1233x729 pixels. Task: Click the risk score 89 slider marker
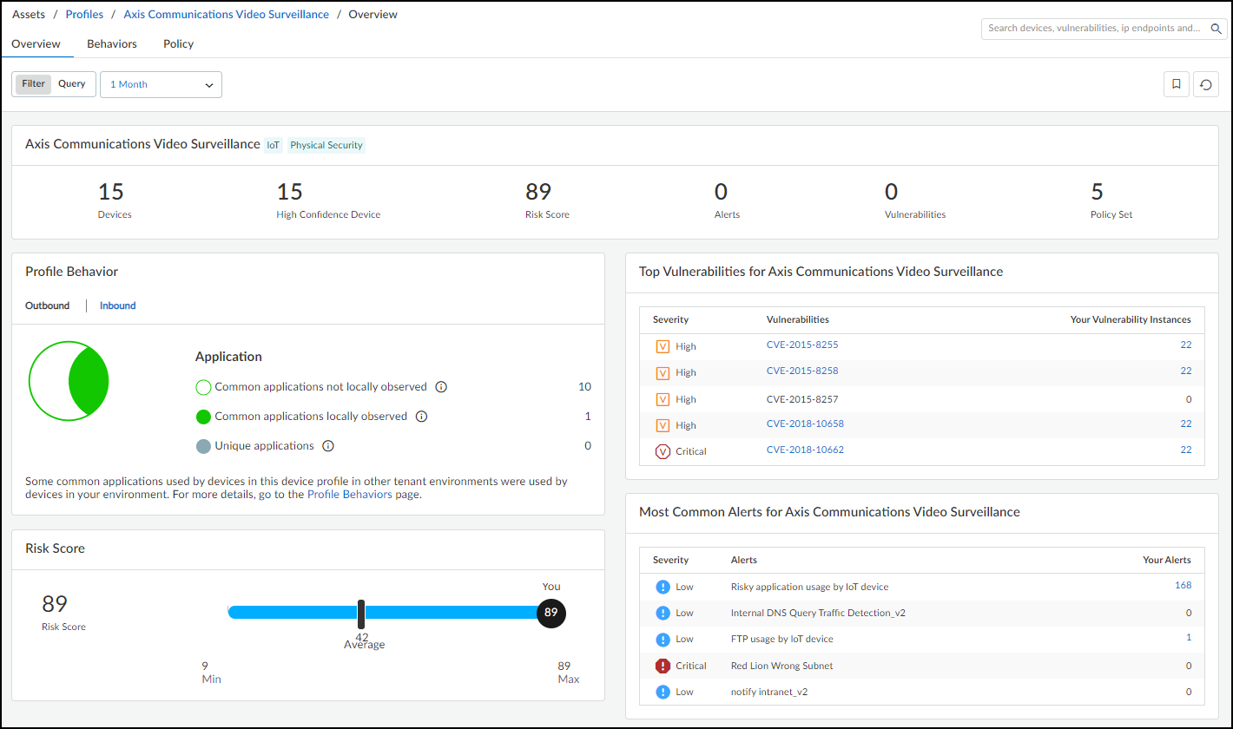[x=551, y=613]
